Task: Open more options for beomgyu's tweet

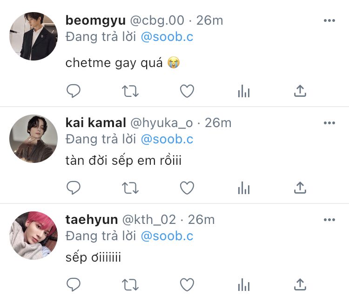Action: [329, 20]
